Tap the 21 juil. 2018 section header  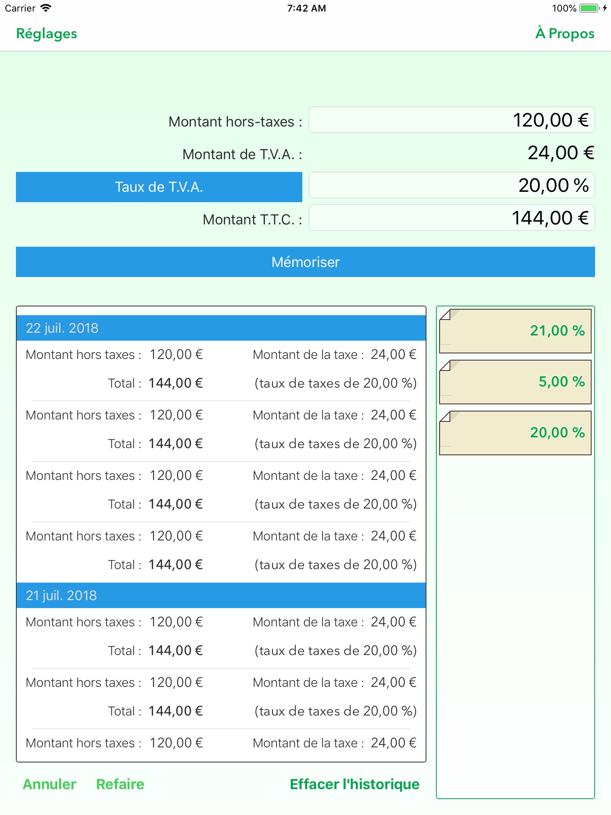pos(221,595)
